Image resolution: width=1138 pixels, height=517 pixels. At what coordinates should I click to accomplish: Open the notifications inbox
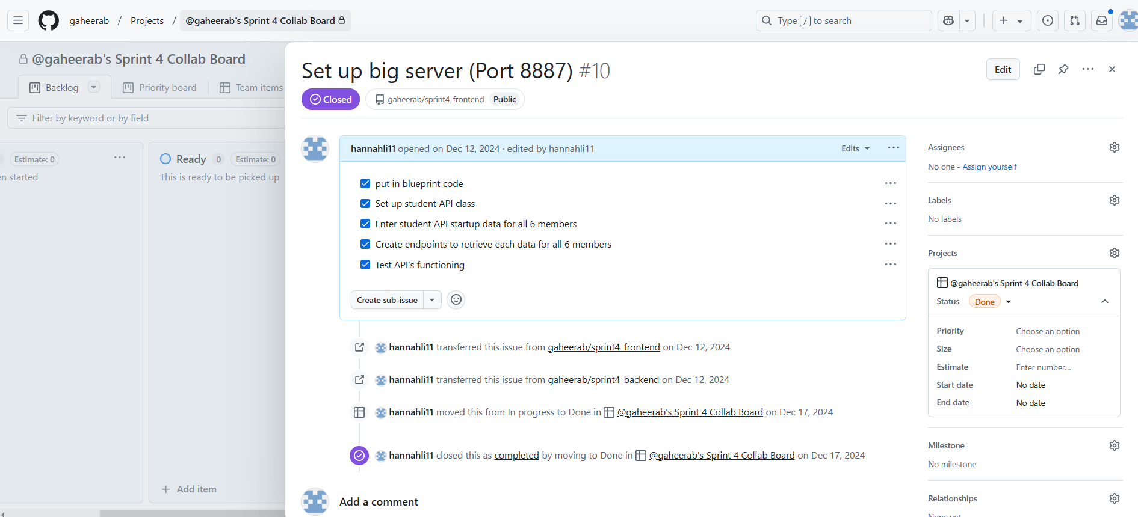1102,20
